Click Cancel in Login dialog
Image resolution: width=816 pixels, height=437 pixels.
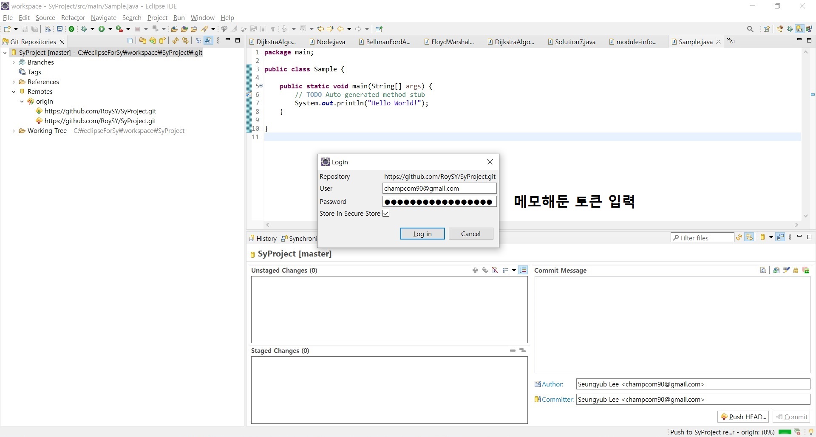(471, 234)
